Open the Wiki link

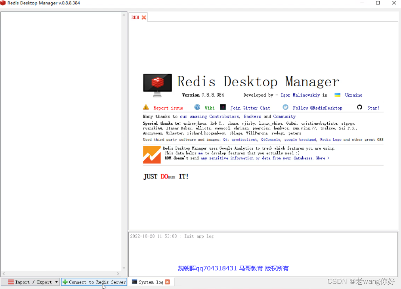coord(210,108)
